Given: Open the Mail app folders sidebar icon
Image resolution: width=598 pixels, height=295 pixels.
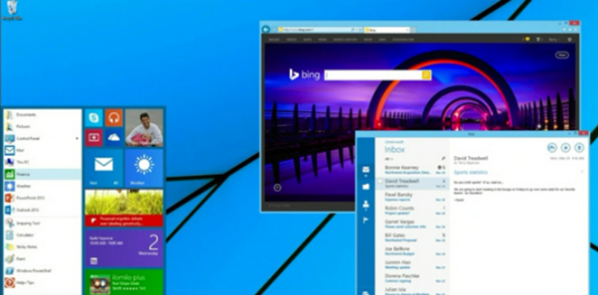Looking at the screenshot, I should pyautogui.click(x=366, y=187).
